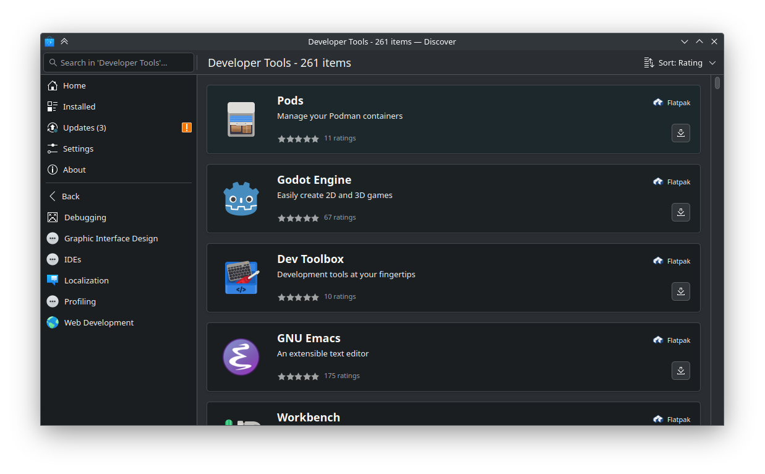
Task: Select the Web Development category
Action: click(x=119, y=323)
